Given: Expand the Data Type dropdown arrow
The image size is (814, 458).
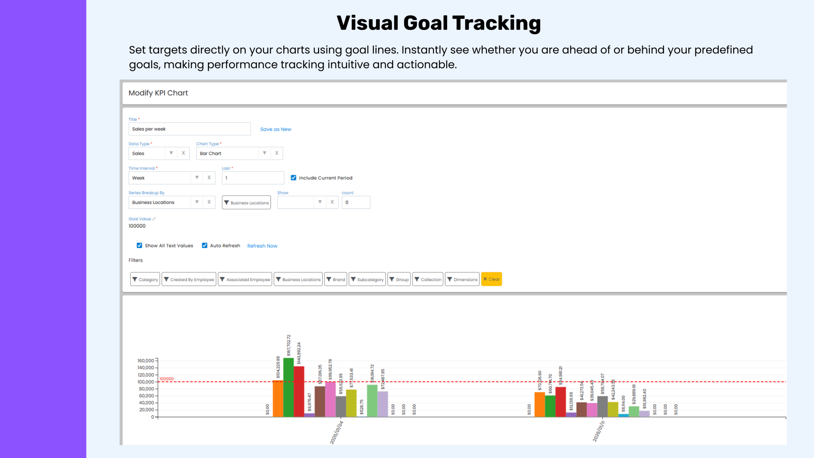Looking at the screenshot, I should coord(171,153).
